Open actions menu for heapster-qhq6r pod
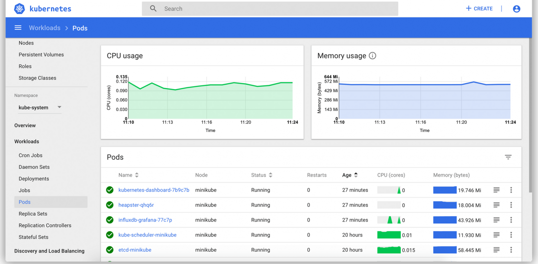The image size is (538, 264). pos(511,205)
